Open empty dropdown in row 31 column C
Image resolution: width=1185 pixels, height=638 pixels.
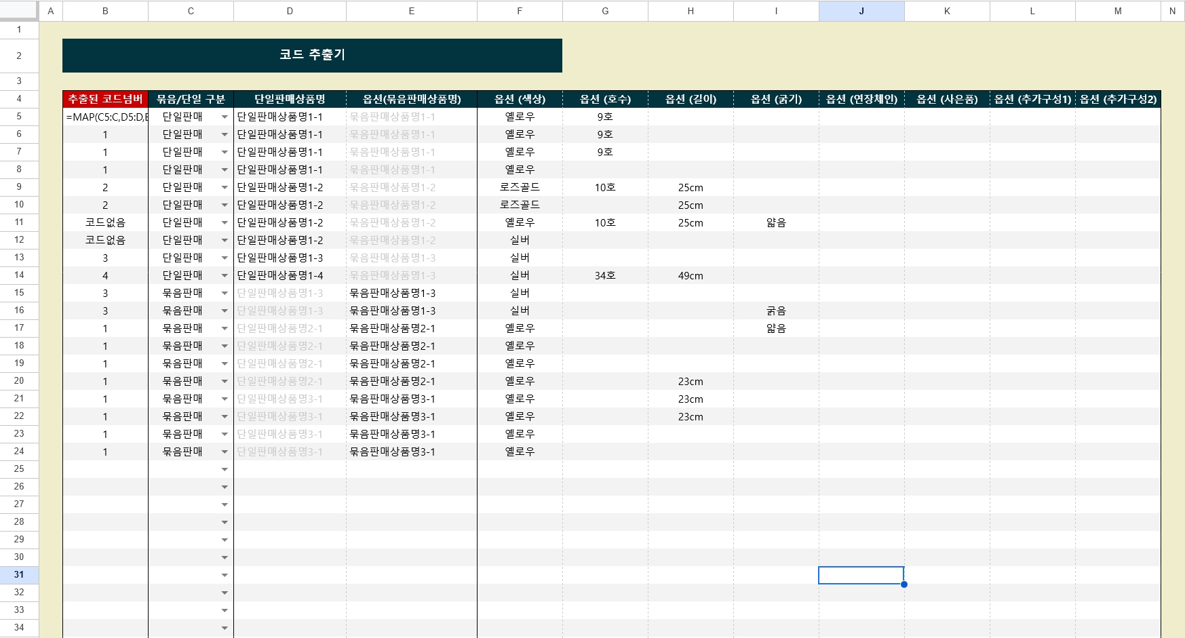[x=225, y=576]
